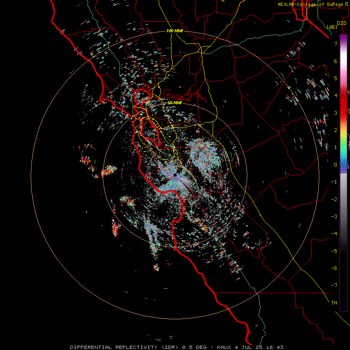Click the black radar site dot at the map center

tap(175, 175)
